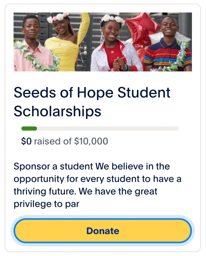
Task: Click the truncated 'privilege to par' text
Action: tap(46, 204)
